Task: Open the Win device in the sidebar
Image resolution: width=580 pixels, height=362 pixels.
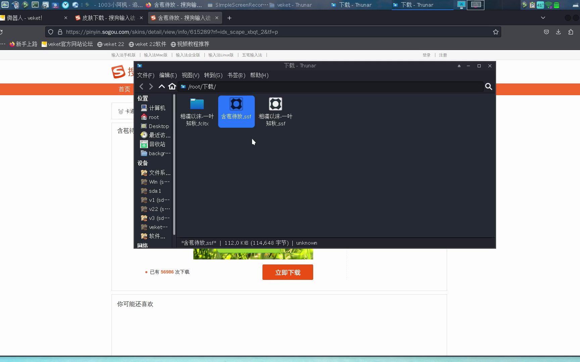Action: coord(156,182)
